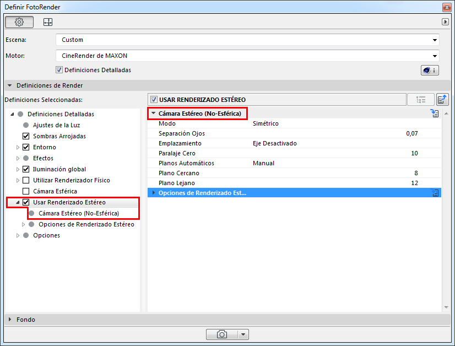This screenshot has width=455, height=346.
Task: Close the Definir FotoRender dialog
Action: click(x=446, y=7)
